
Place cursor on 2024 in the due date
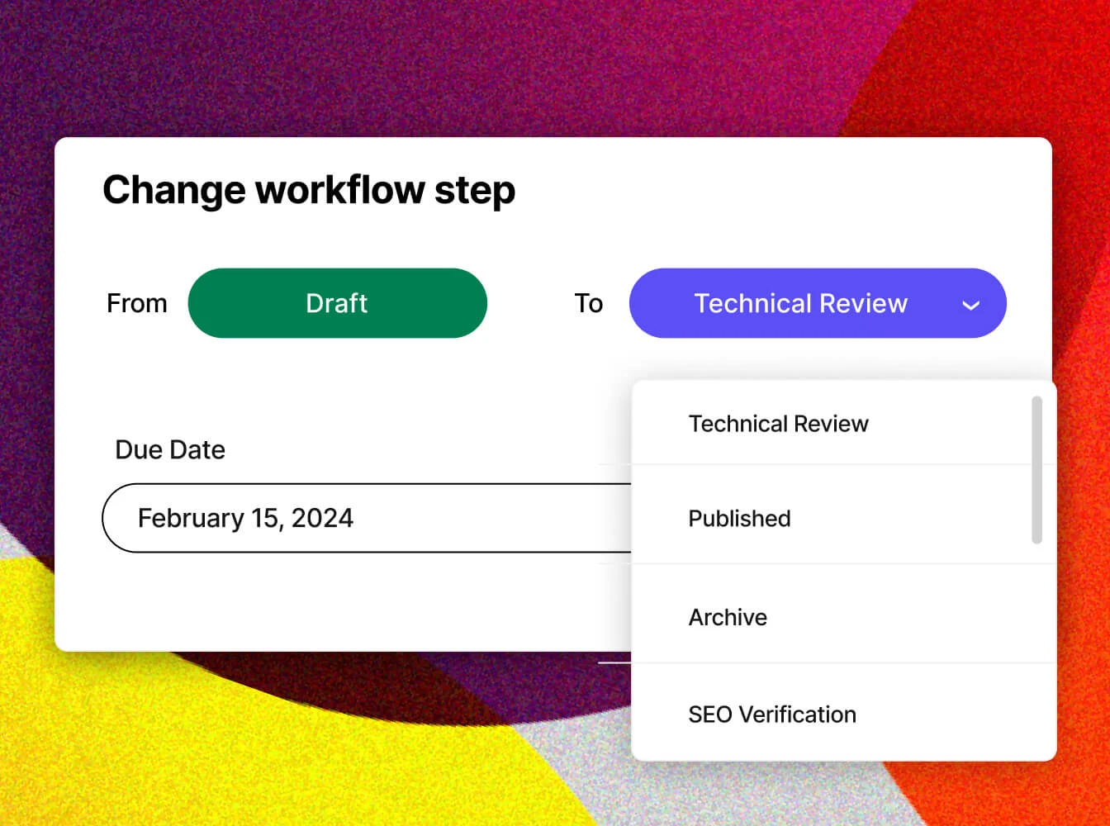coord(322,518)
